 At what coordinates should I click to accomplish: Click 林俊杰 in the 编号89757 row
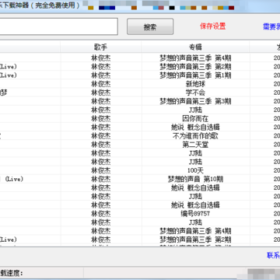[101, 214]
